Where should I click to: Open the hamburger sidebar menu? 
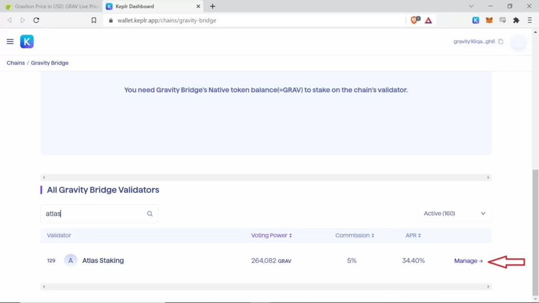click(x=10, y=42)
